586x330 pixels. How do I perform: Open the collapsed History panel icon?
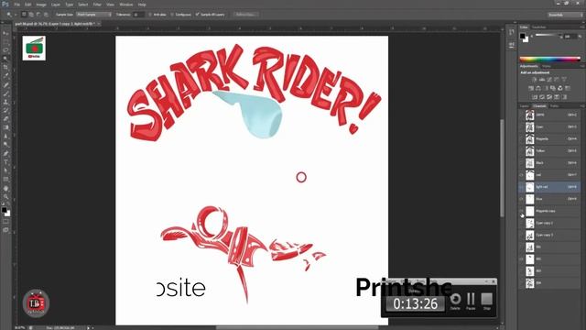(x=511, y=33)
